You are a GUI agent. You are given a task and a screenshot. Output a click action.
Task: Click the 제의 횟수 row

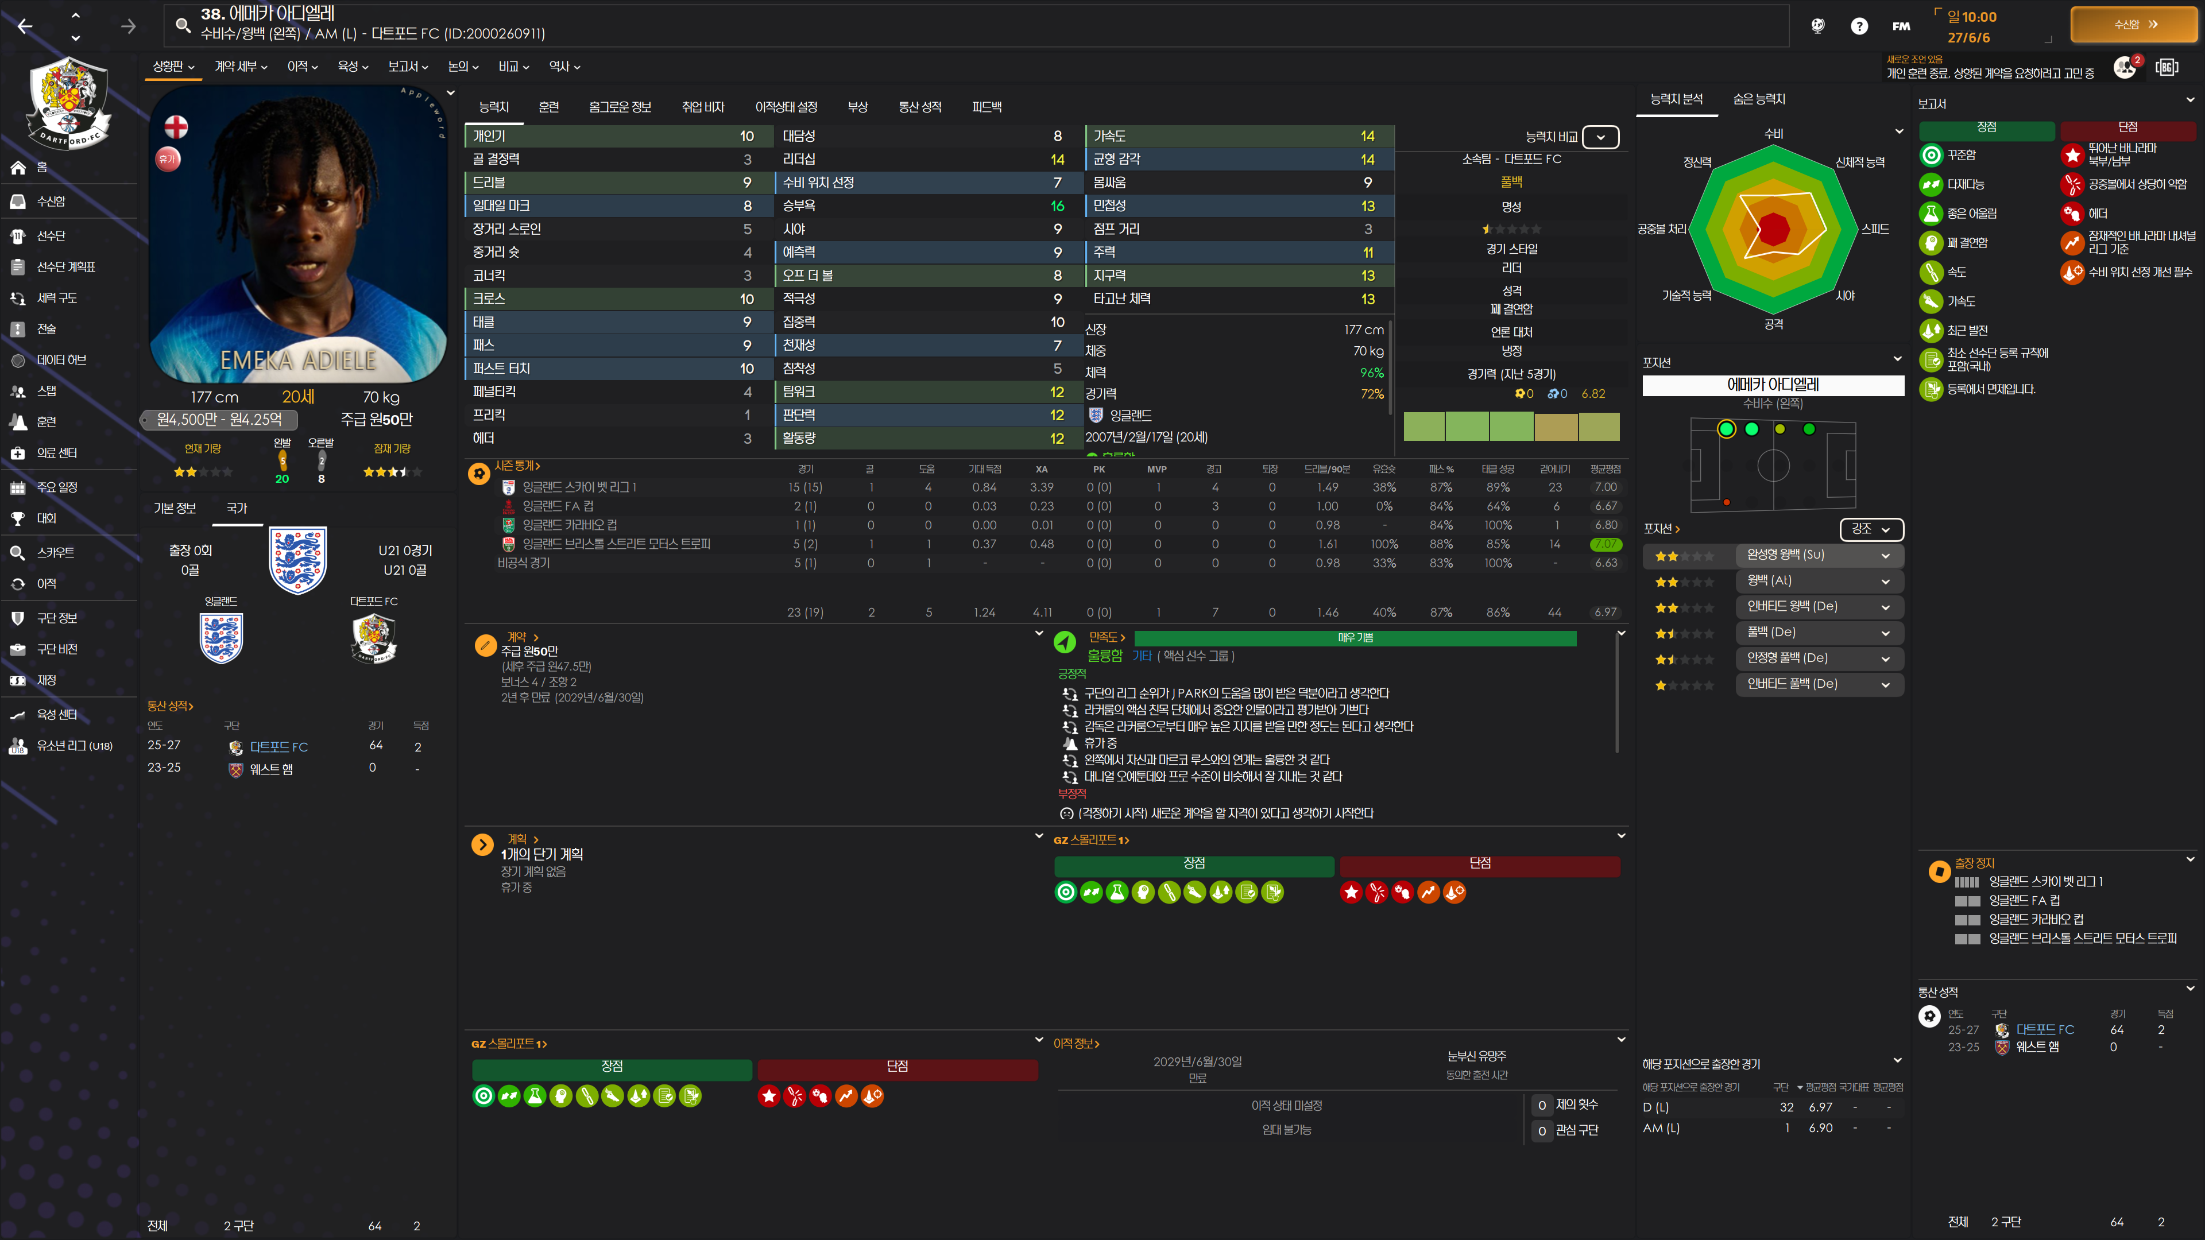point(1565,1105)
